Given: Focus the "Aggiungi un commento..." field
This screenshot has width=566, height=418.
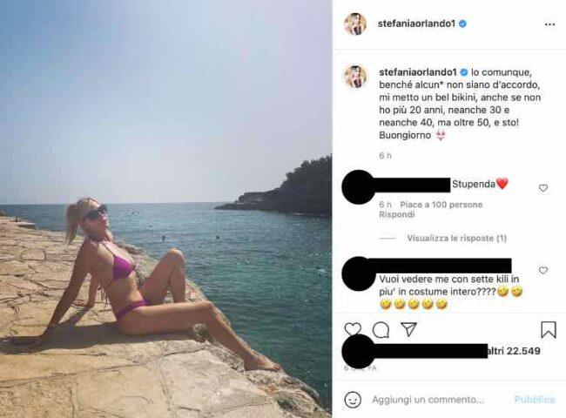Looking at the screenshot, I should (428, 400).
